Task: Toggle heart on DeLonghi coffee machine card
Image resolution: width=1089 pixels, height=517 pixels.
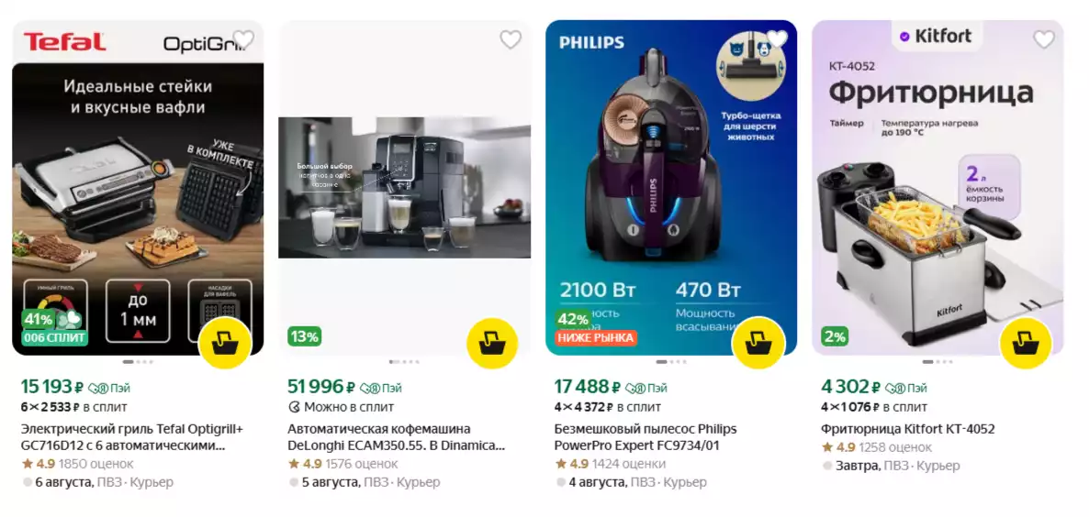Action: pyautogui.click(x=511, y=39)
